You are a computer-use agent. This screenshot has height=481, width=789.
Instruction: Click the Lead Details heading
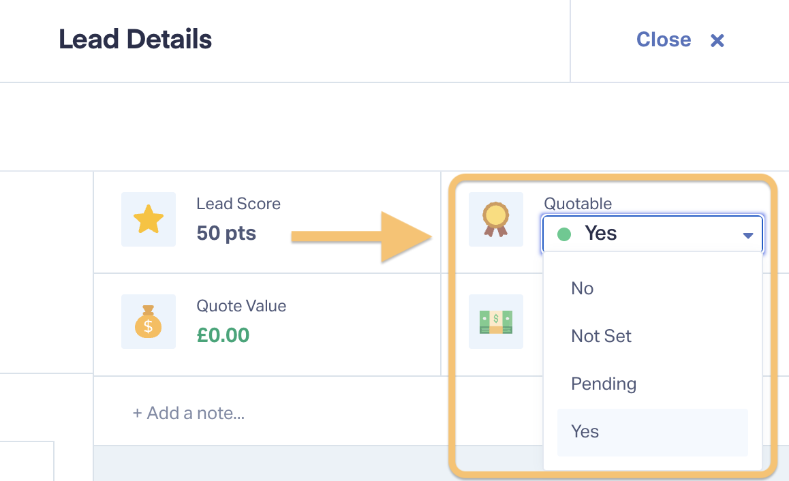(136, 40)
